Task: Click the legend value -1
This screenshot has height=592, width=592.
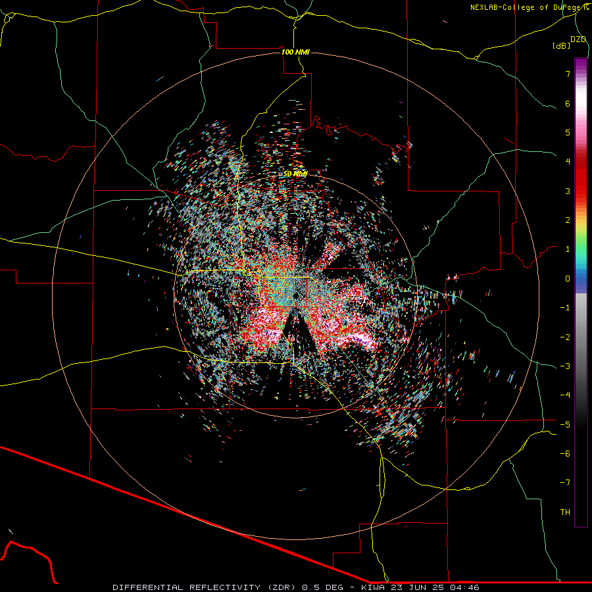Action: click(x=565, y=308)
